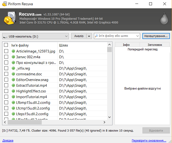
Task: Open the Налаштування settings button
Action: pos(156,36)
